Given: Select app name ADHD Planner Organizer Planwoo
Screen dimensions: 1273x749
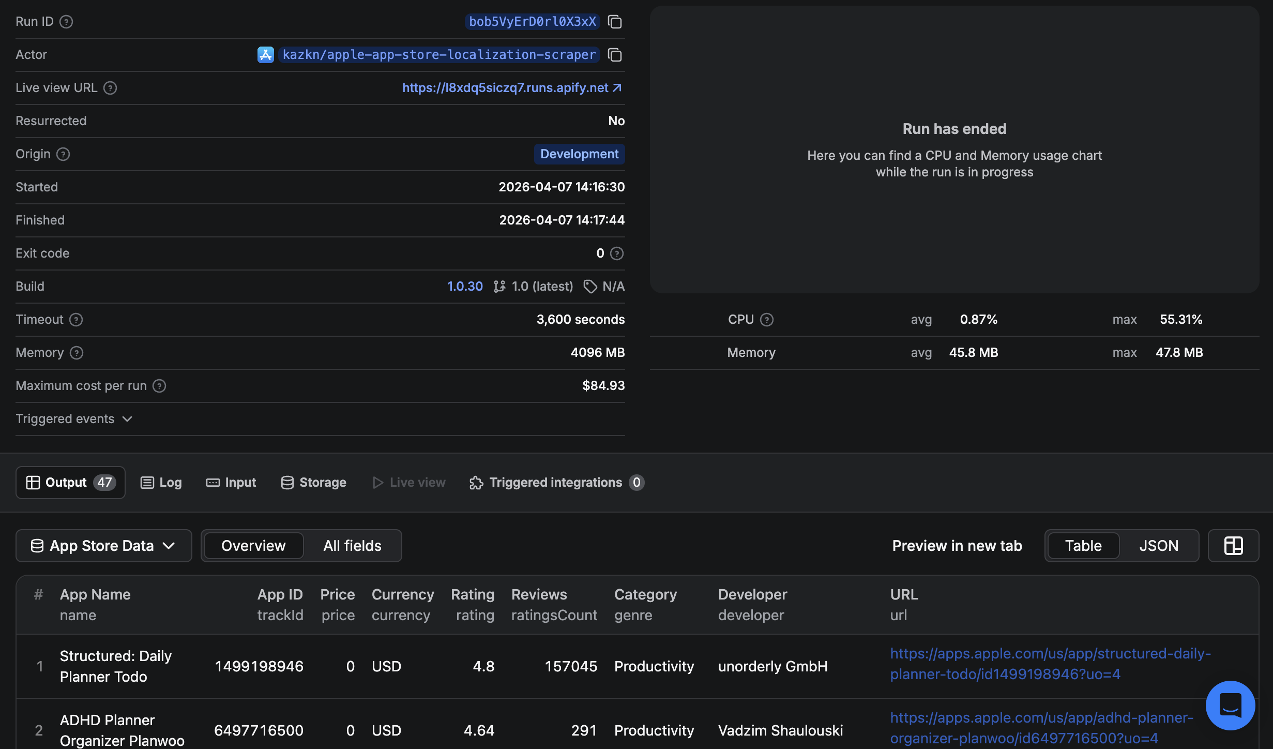Looking at the screenshot, I should point(122,730).
